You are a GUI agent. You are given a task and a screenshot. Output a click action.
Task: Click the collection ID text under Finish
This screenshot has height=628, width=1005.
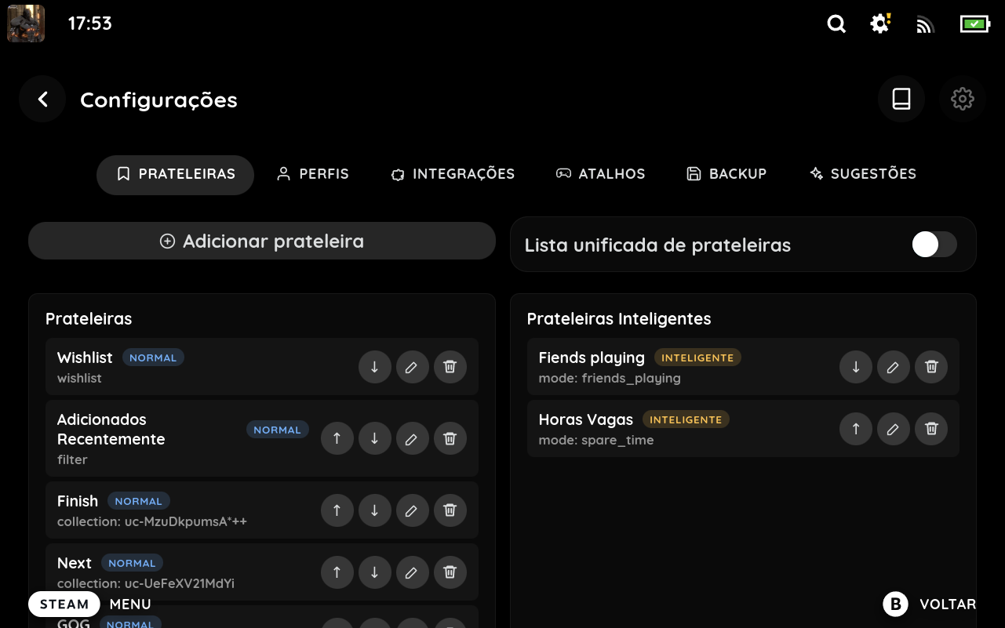tap(152, 521)
